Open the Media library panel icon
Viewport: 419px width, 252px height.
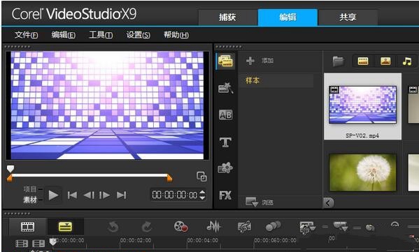(x=225, y=61)
